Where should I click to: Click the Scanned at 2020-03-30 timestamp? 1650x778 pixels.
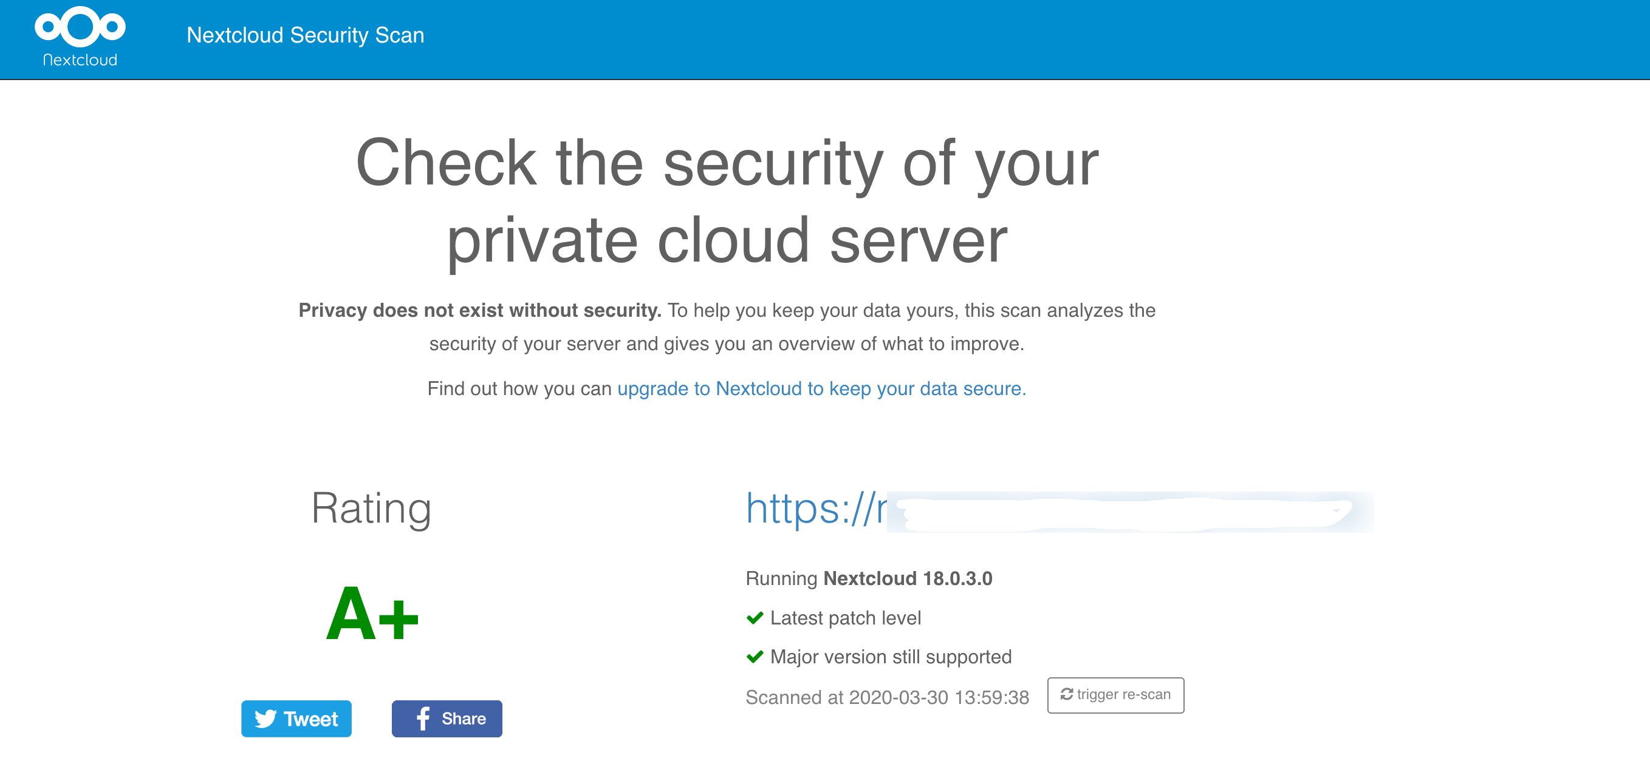tap(887, 697)
